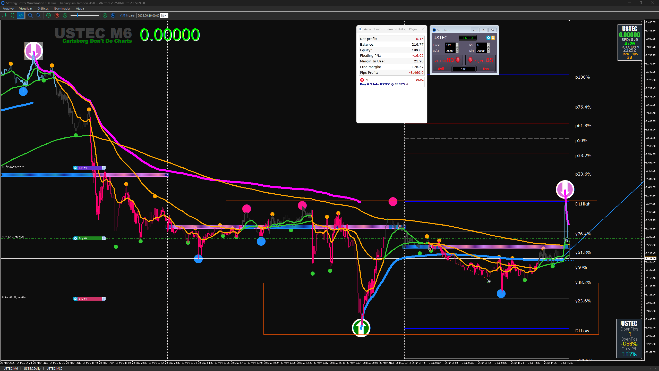Stop the simulation with red button

[57, 15]
